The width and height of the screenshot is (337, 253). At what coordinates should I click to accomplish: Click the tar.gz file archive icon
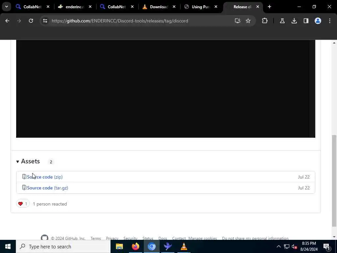click(x=24, y=187)
